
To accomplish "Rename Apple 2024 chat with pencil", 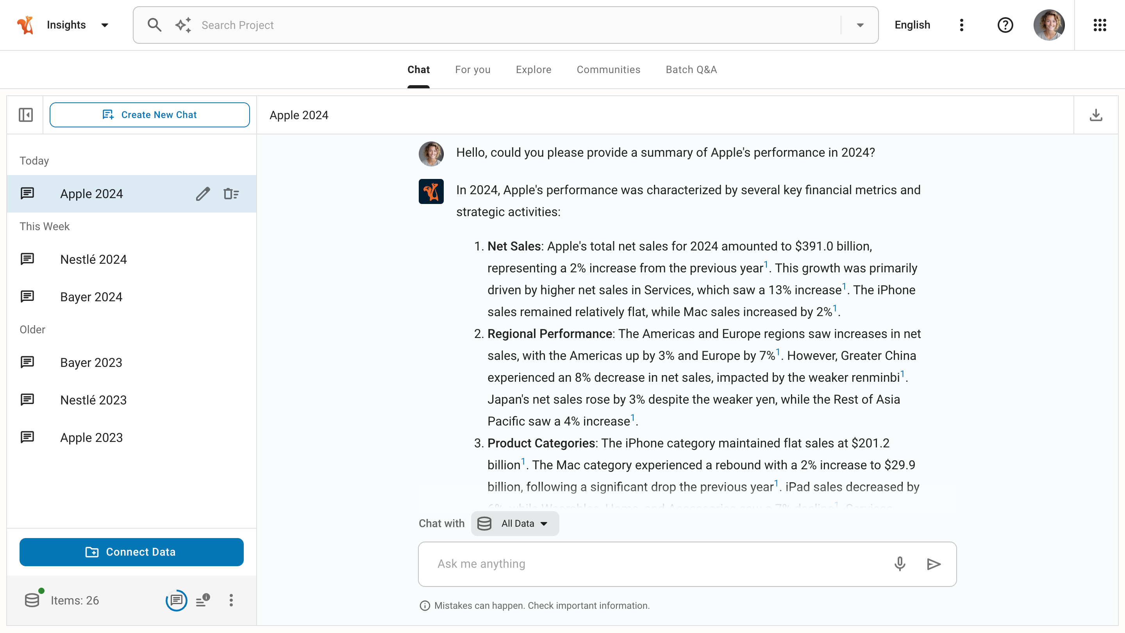I will coord(203,194).
